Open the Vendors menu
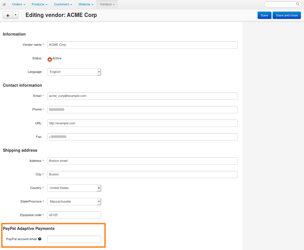304x250 pixels. pos(107,4)
